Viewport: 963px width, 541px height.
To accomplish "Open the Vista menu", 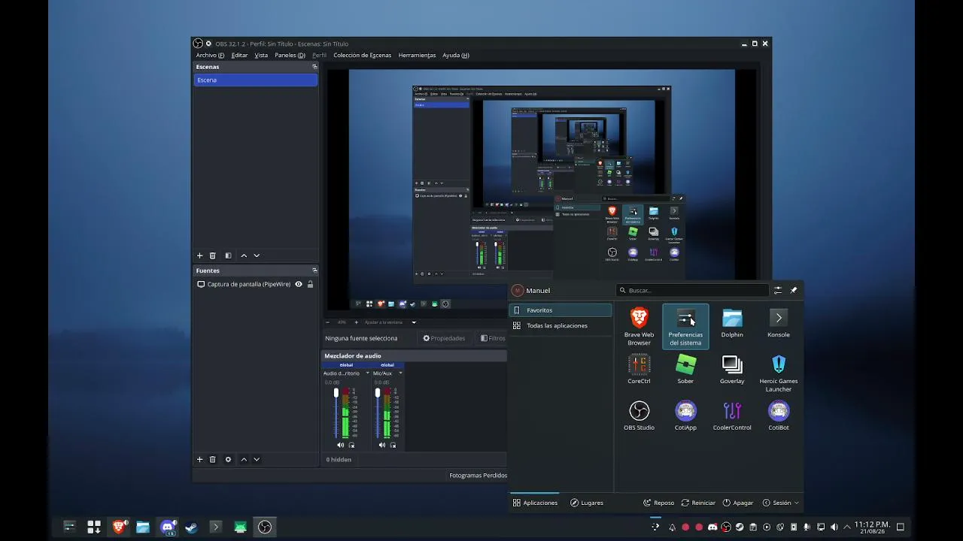I will point(261,55).
